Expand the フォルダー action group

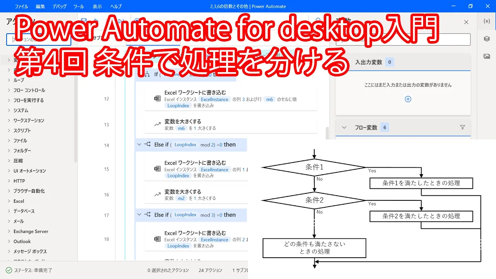point(9,151)
